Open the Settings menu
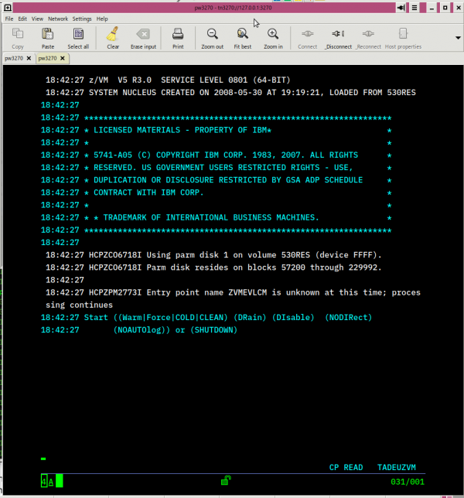This screenshot has width=464, height=498. pos(82,19)
